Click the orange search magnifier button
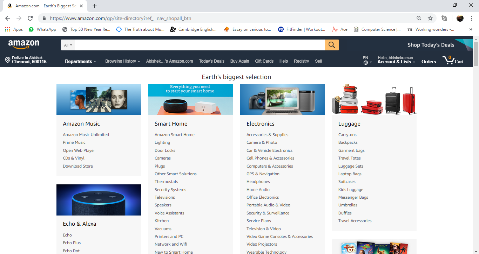Viewport: 479px width, 254px height. pos(332,45)
